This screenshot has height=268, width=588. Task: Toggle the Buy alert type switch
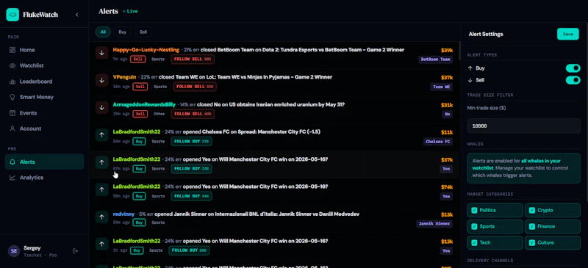pos(573,68)
